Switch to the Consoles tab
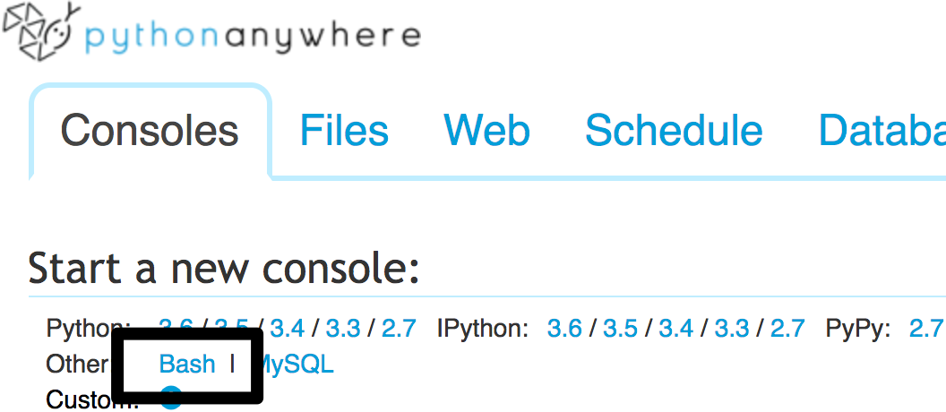946x412 pixels. pyautogui.click(x=150, y=131)
